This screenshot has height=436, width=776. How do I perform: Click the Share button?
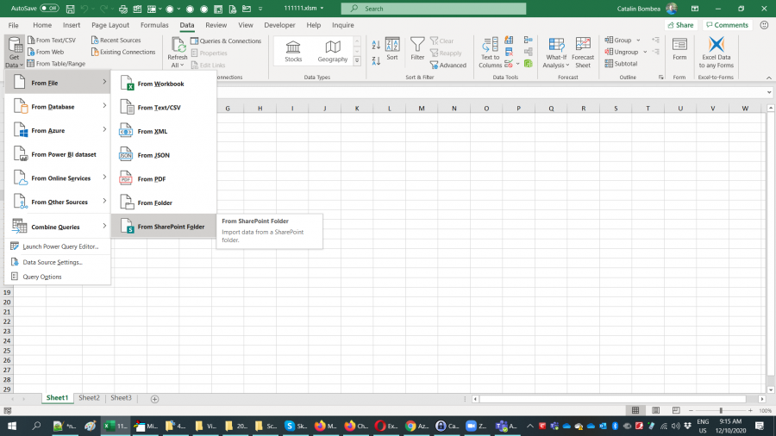(680, 25)
